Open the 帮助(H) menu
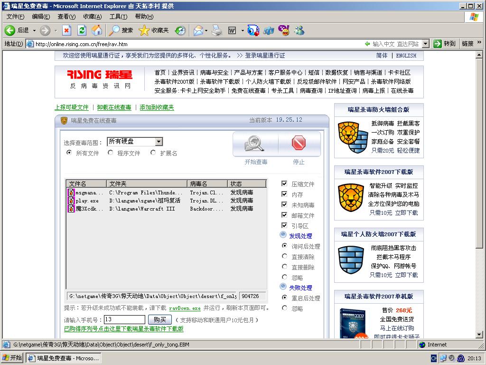 coord(144,17)
